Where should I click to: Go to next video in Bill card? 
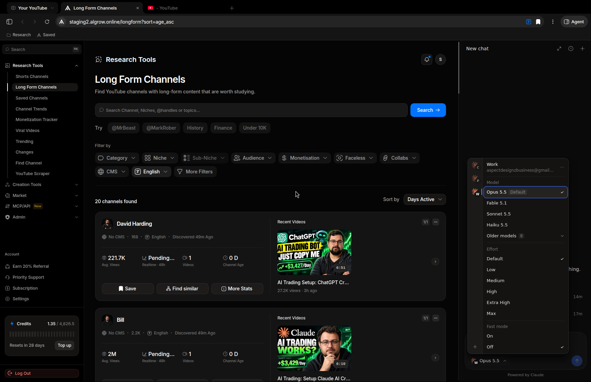435,358
